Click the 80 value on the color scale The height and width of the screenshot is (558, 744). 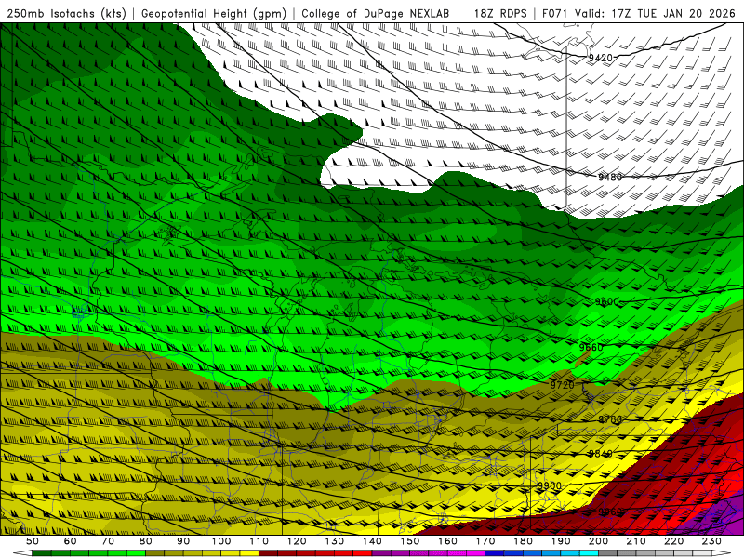[146, 541]
